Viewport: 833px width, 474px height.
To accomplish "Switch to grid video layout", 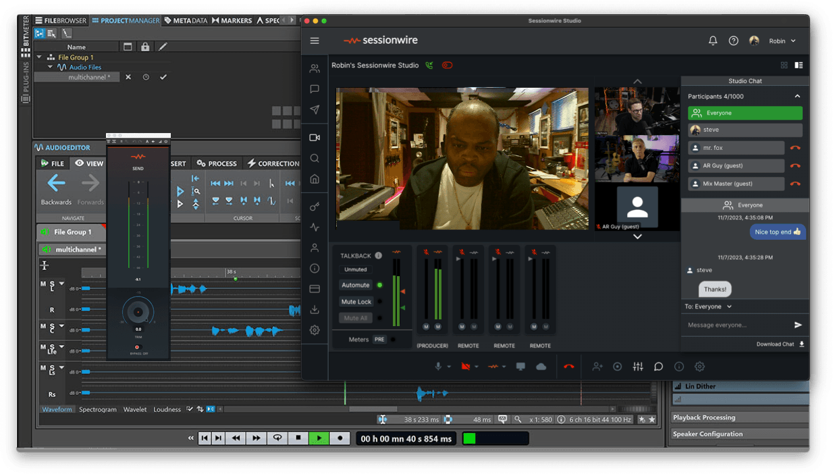I will [x=784, y=65].
